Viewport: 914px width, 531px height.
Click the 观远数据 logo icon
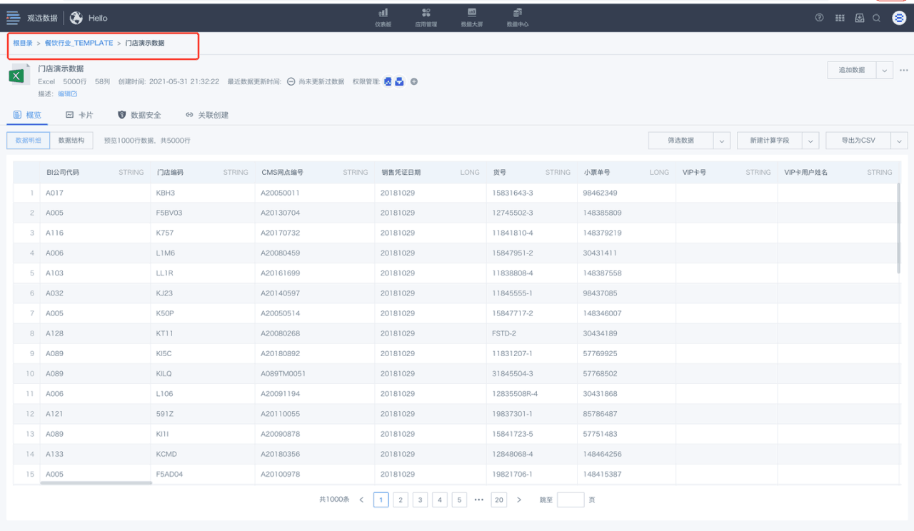click(13, 17)
